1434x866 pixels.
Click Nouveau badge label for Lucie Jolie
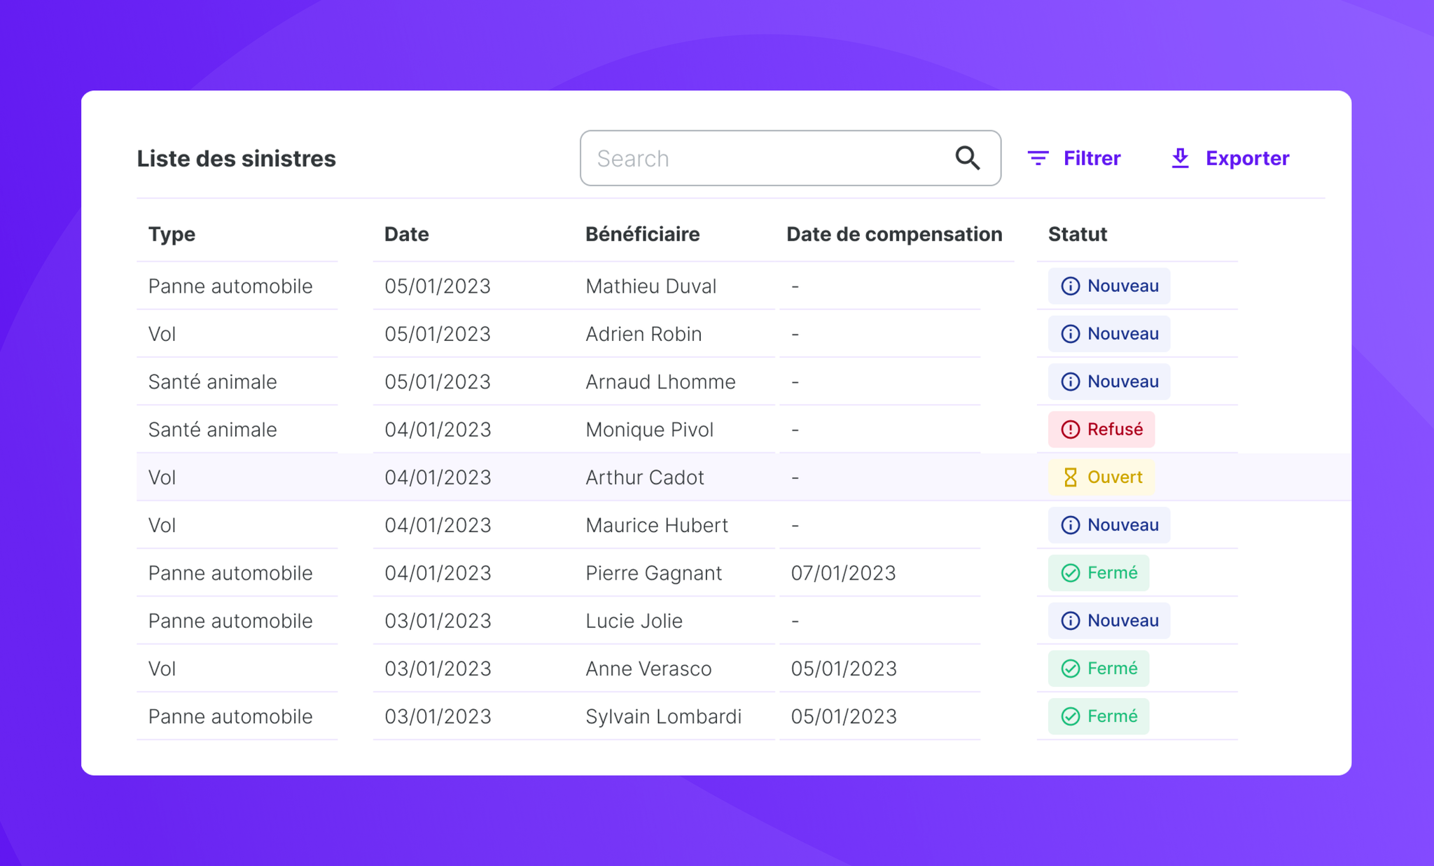click(1122, 621)
